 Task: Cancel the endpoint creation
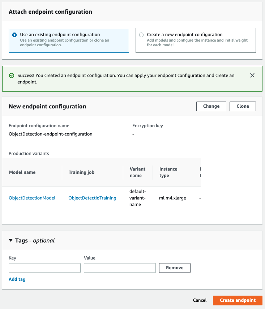click(x=200, y=300)
